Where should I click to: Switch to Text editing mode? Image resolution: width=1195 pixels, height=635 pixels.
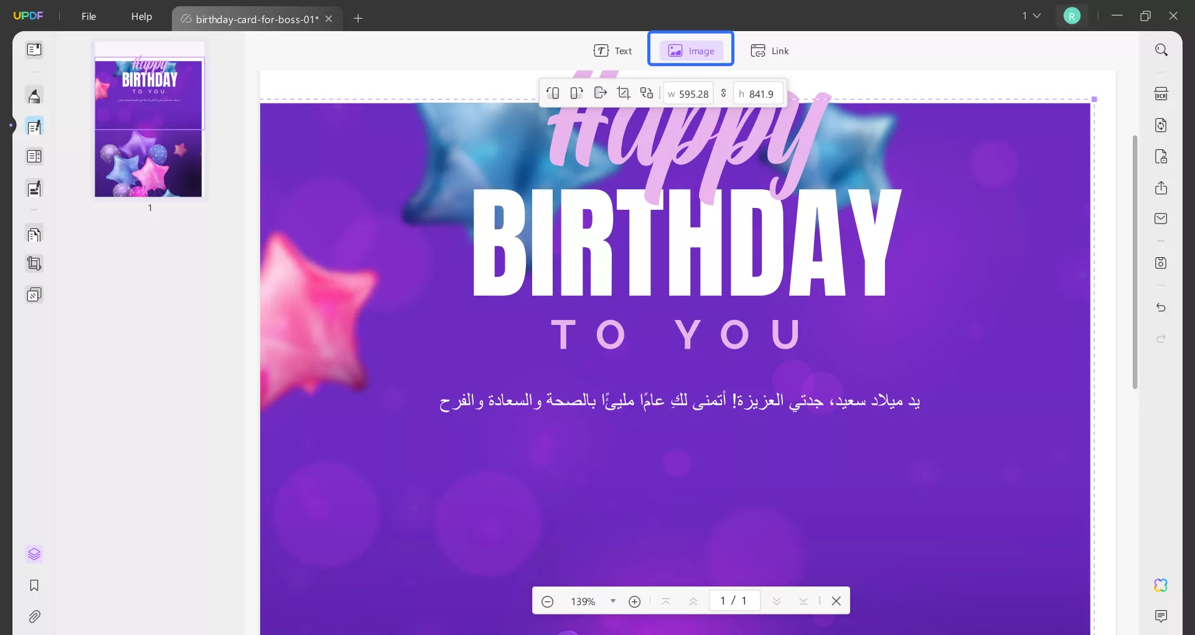[x=614, y=50]
